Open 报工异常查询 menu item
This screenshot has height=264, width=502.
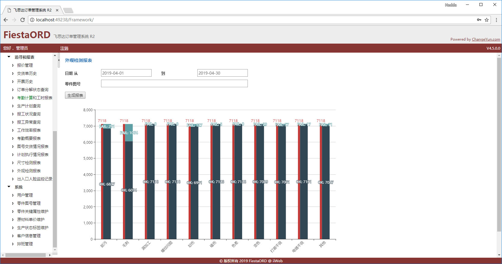click(x=29, y=122)
